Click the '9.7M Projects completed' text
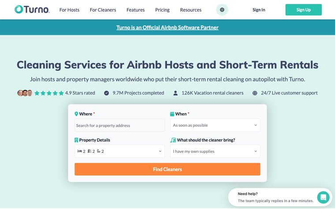The height and width of the screenshot is (209, 335). [x=138, y=93]
